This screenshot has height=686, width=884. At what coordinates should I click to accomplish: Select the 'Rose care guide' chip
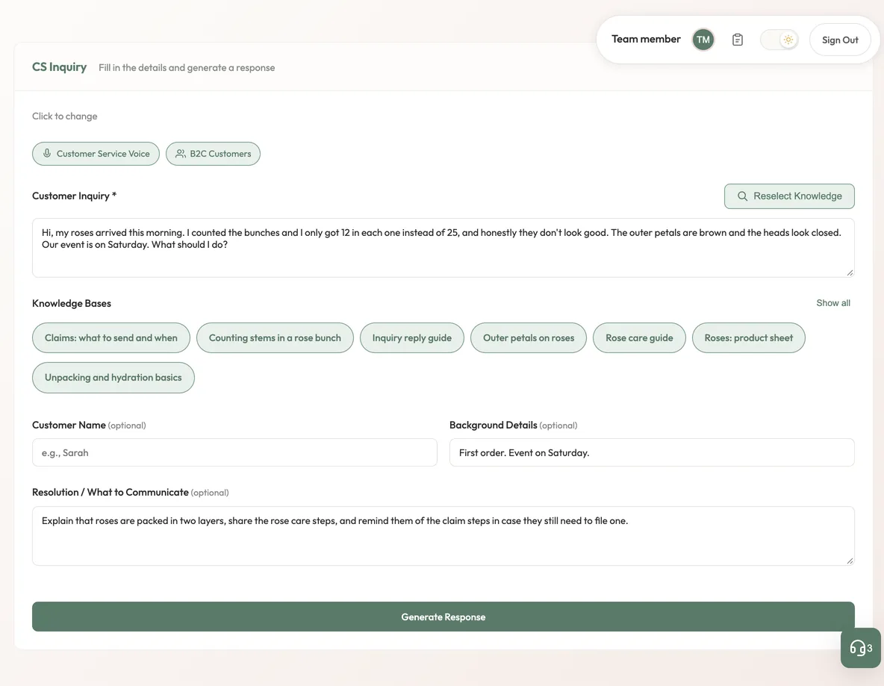coord(639,337)
